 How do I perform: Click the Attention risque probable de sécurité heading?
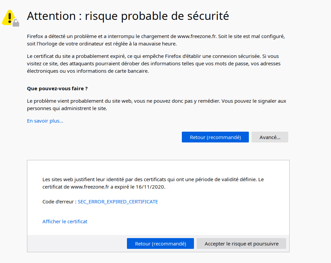tap(128, 16)
